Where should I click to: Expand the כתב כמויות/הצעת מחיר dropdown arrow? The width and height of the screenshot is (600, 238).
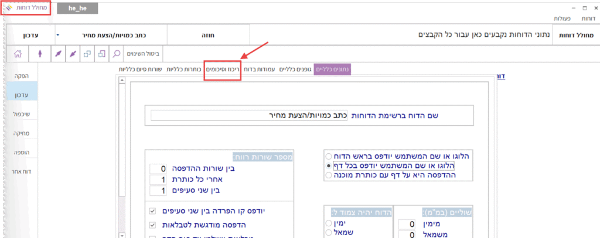pyautogui.click(x=57, y=35)
